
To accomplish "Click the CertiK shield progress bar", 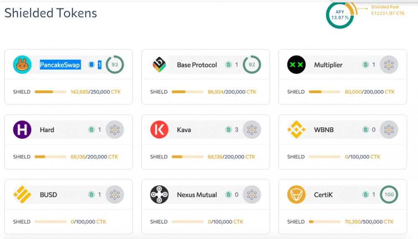I will coord(324,222).
